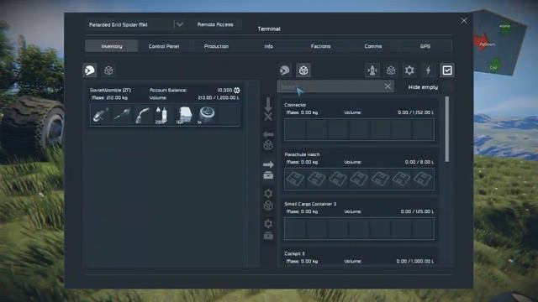Click the left-arrow withdraw cube icon
This screenshot has width=538, height=302.
coord(268,140)
